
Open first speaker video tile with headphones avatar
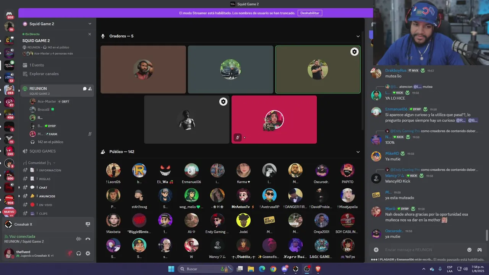pos(143,70)
